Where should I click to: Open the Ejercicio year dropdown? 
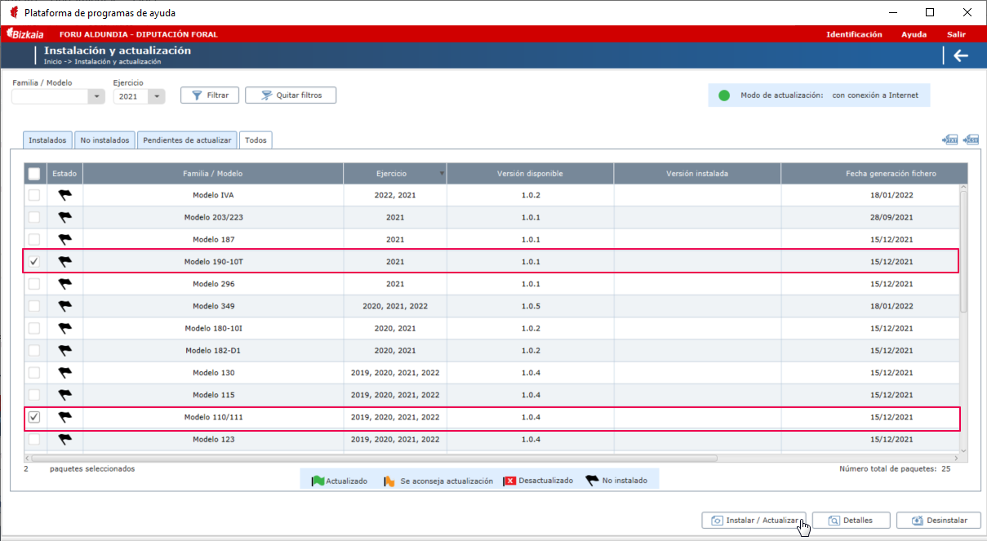click(x=157, y=96)
